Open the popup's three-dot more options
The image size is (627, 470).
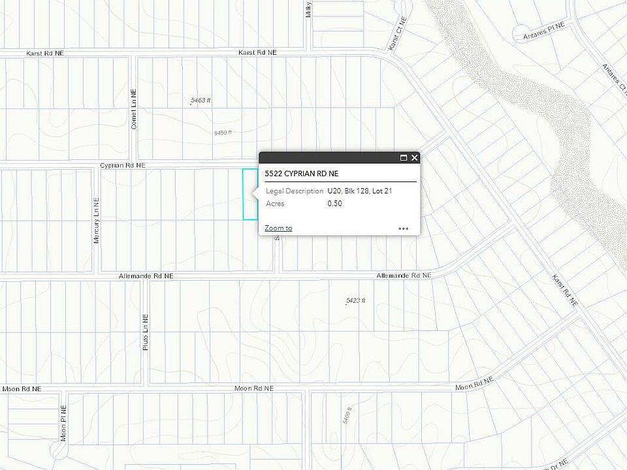(x=404, y=228)
